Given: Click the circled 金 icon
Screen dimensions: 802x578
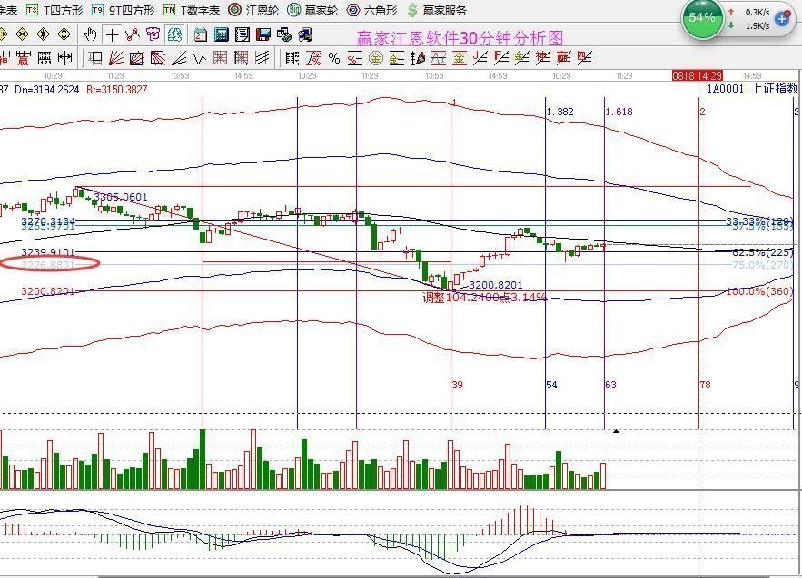Looking at the screenshot, I should 376,58.
